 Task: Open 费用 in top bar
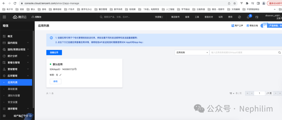click(x=230, y=17)
